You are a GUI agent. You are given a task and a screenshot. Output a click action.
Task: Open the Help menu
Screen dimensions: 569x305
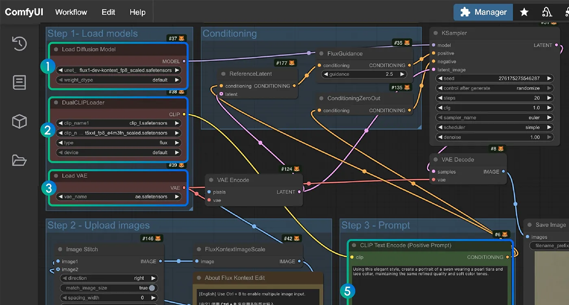point(137,12)
